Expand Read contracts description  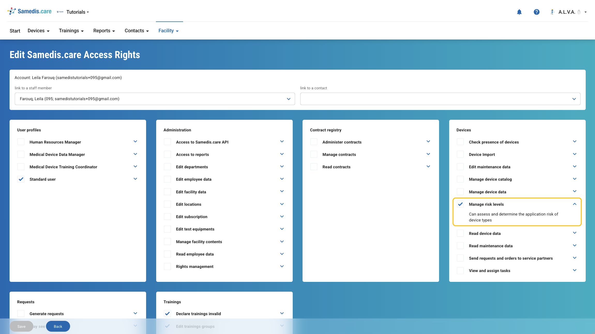[428, 166]
